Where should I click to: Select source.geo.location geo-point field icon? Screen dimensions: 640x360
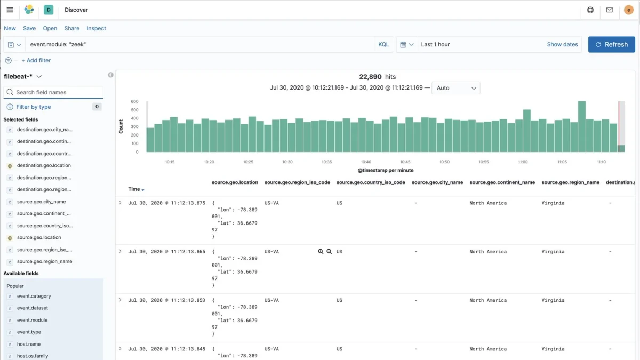[x=10, y=238]
